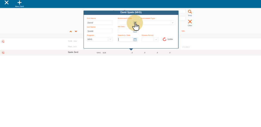The width and height of the screenshot is (261, 127).
Task: Click inside the Quarterly Date input field
Action: (x=125, y=39)
